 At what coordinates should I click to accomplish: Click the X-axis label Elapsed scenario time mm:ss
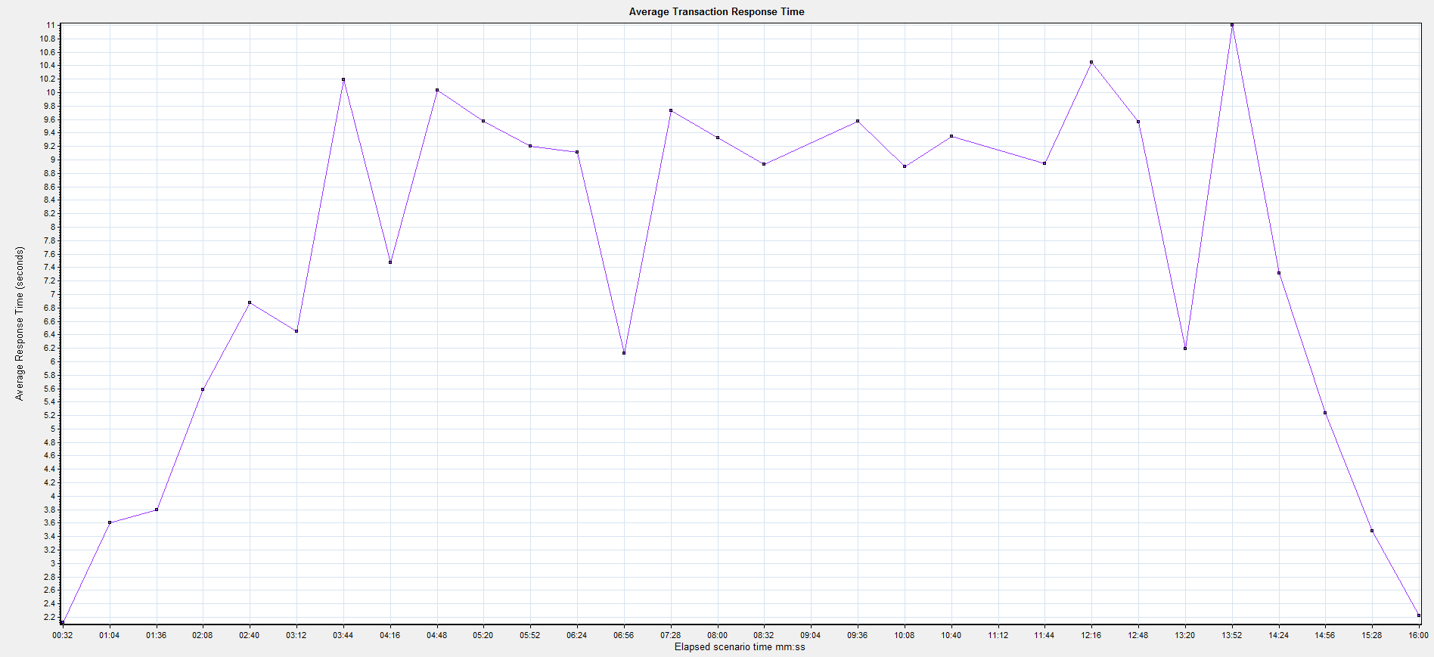click(x=740, y=647)
